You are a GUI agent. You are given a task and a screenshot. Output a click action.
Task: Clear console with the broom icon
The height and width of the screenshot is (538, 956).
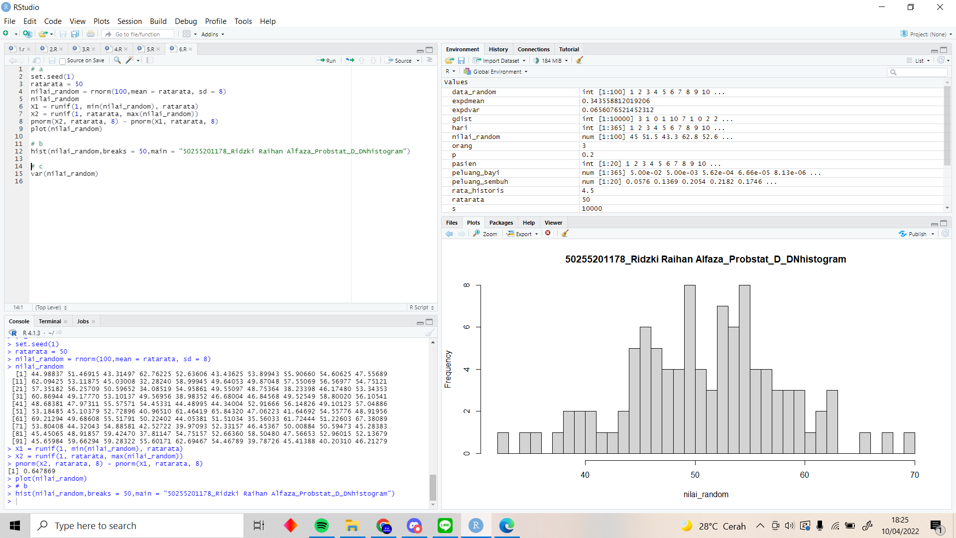(x=430, y=333)
